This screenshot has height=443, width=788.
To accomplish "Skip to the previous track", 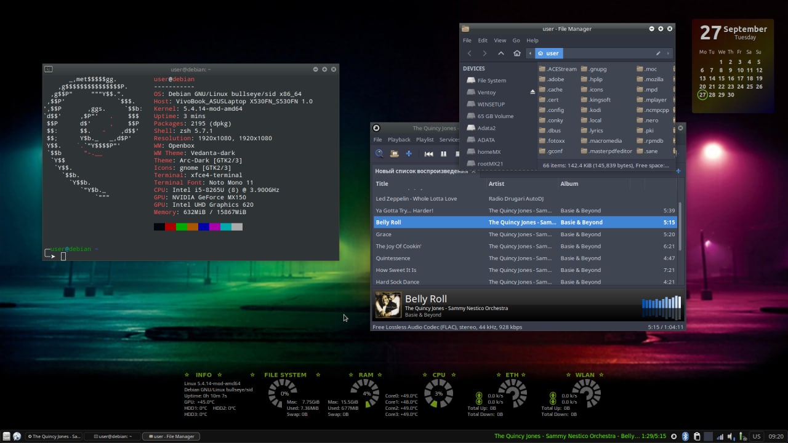I will (x=428, y=154).
